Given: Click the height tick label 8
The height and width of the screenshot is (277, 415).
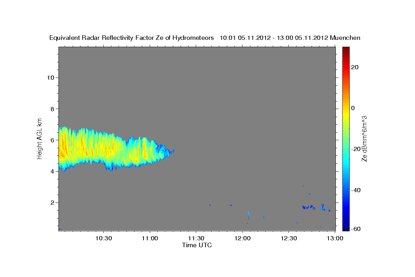Looking at the screenshot, I should [x=53, y=109].
